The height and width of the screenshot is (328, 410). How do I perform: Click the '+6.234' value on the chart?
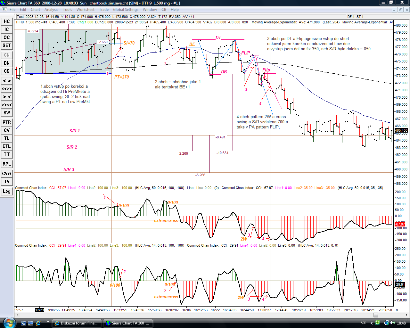tap(33, 31)
